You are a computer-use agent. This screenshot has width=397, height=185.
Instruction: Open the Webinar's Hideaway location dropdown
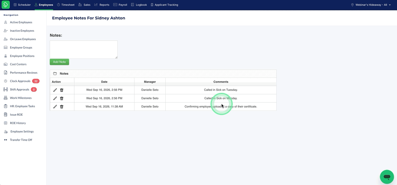(x=371, y=5)
